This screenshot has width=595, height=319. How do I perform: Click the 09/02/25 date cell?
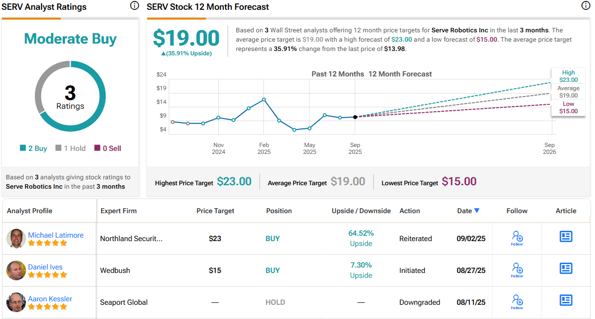point(470,239)
